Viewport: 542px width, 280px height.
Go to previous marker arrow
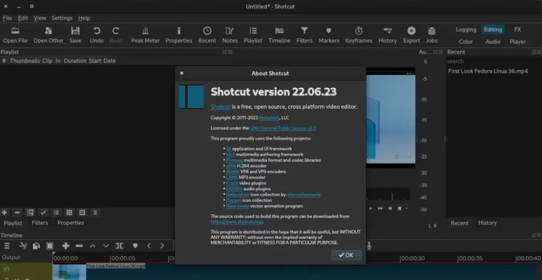pos(149,246)
